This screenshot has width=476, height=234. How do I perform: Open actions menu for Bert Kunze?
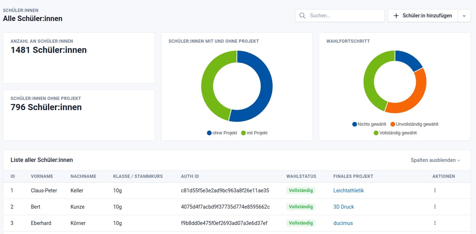click(x=435, y=207)
